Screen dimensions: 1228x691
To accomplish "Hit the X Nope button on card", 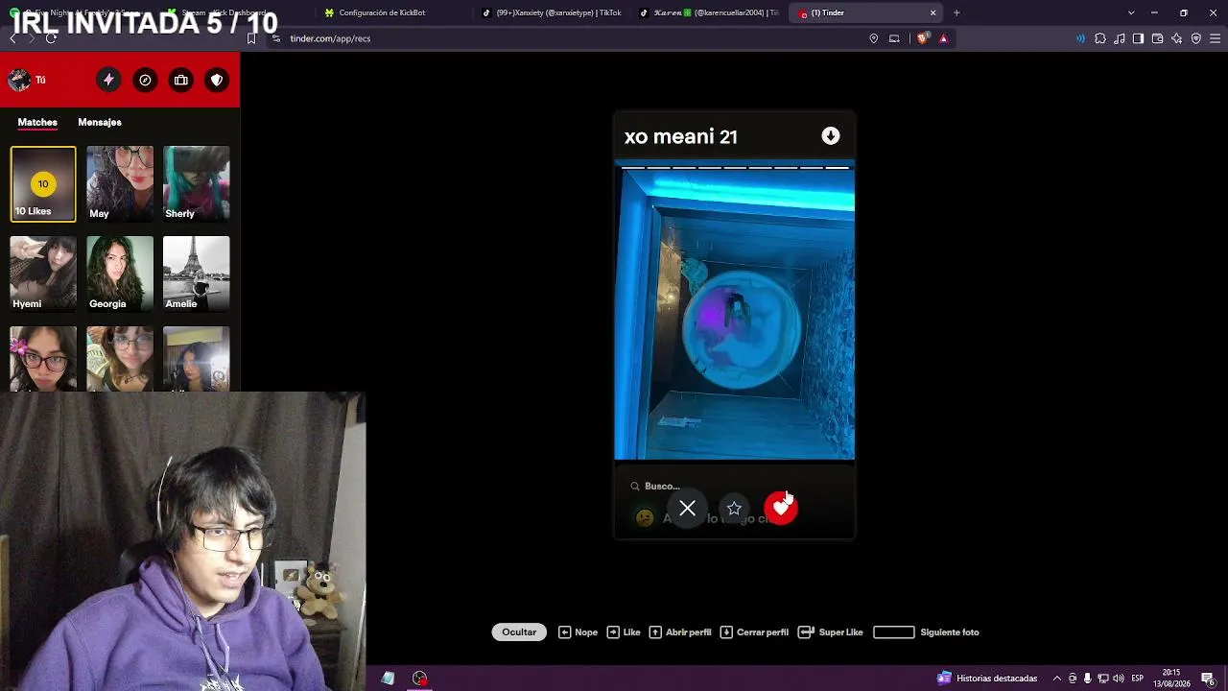I will point(687,509).
